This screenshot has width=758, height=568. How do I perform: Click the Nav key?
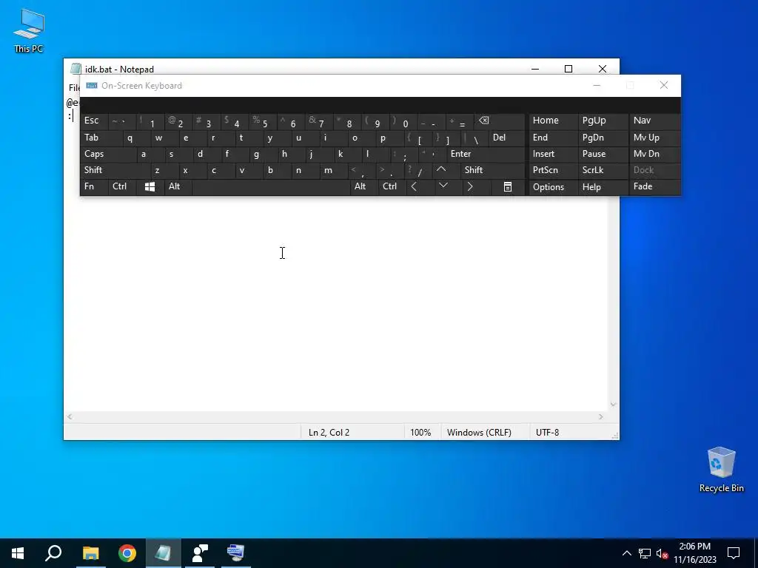click(654, 121)
